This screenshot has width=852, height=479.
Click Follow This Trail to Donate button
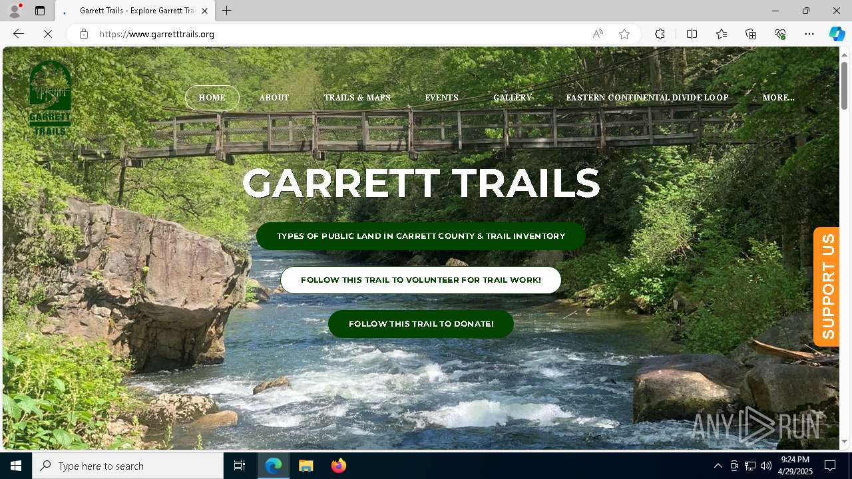tap(421, 324)
